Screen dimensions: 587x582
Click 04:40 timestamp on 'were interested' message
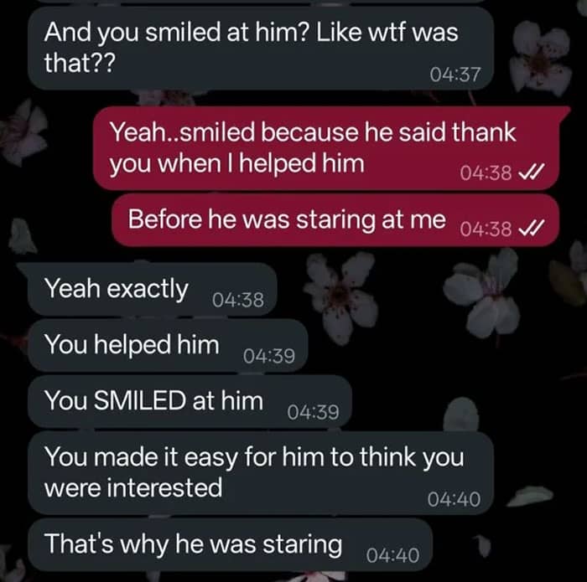[x=455, y=499]
